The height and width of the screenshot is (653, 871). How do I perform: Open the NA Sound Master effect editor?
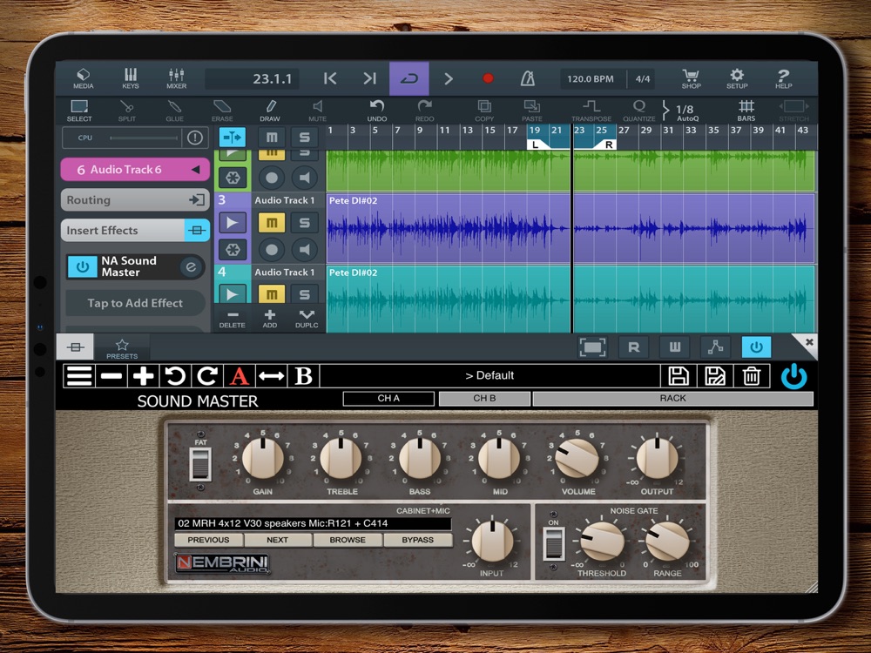(x=191, y=267)
